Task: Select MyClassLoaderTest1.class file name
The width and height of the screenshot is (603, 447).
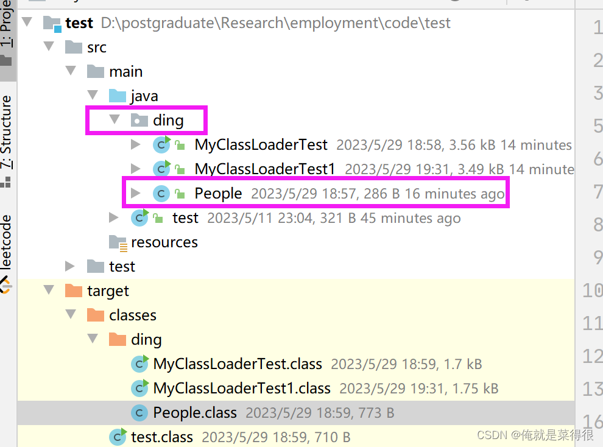Action: pyautogui.click(x=242, y=388)
